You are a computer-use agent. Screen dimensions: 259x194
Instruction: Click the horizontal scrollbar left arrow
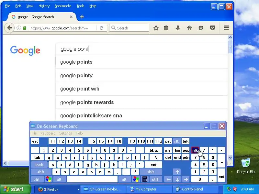[5, 163]
